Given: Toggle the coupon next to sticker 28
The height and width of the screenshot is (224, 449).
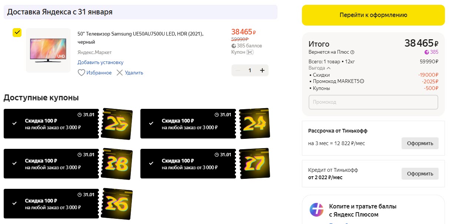Looking at the screenshot, I should (14, 163).
